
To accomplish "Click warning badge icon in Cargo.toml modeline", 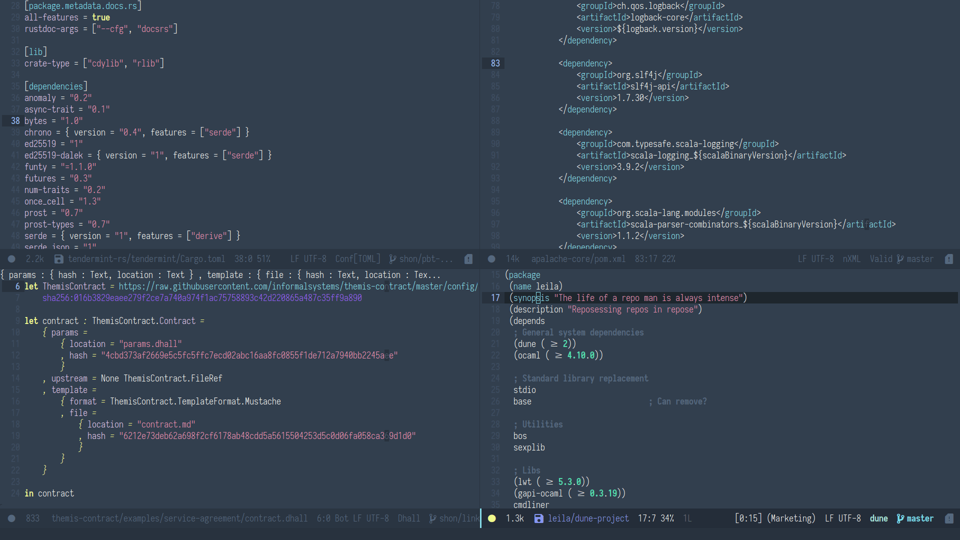I will coord(468,259).
